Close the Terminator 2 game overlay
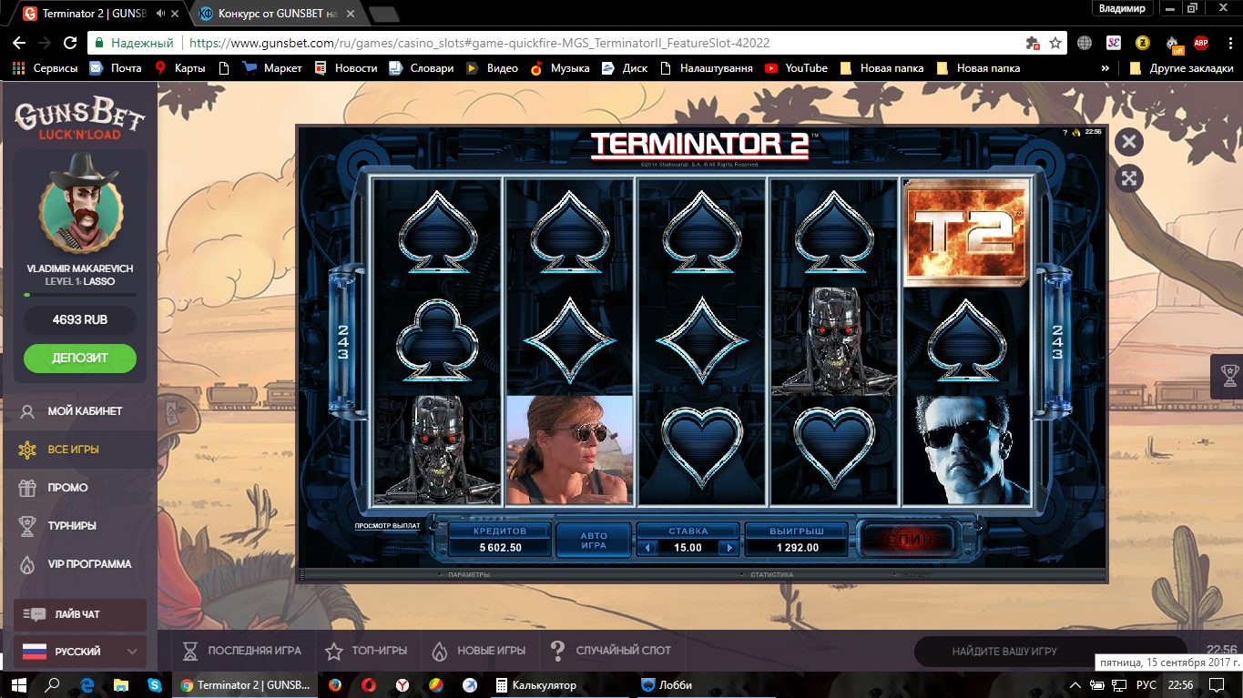Image resolution: width=1243 pixels, height=698 pixels. click(1129, 141)
